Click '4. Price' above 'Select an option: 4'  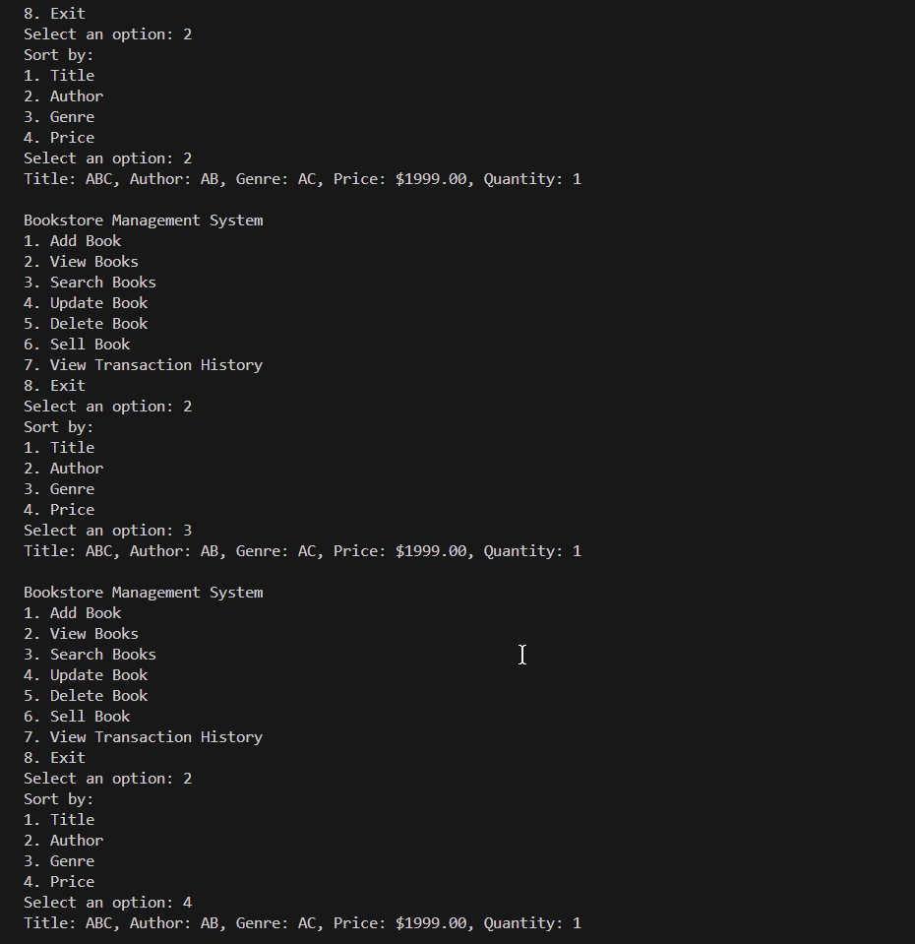[x=59, y=882]
